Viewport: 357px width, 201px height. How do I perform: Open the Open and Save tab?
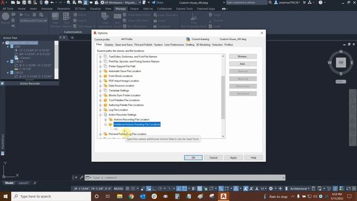click(x=124, y=45)
